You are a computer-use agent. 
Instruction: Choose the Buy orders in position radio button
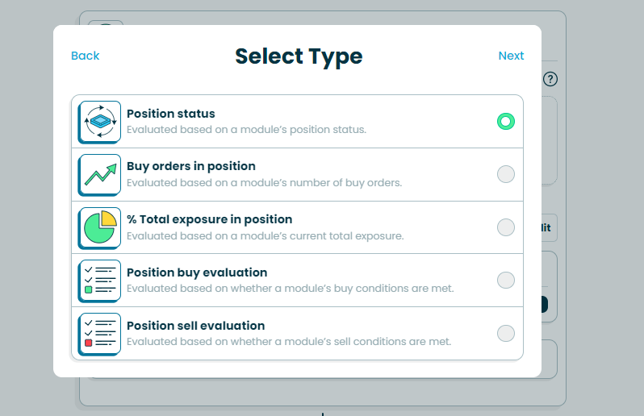(x=505, y=174)
